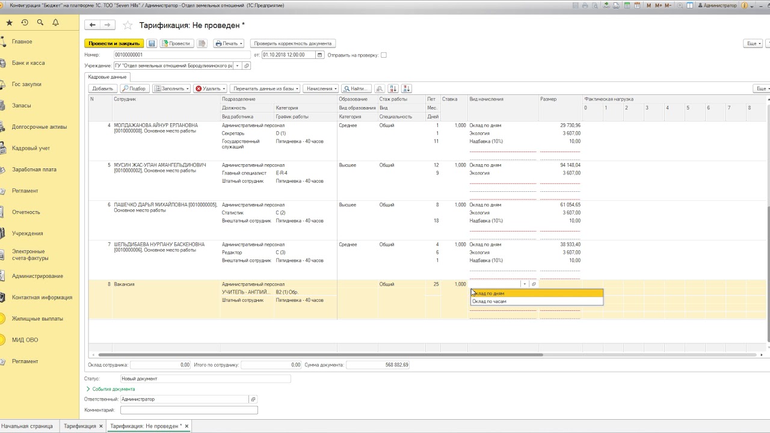The image size is (770, 433).
Task: Select the Кадровые данные tab
Action: click(107, 77)
